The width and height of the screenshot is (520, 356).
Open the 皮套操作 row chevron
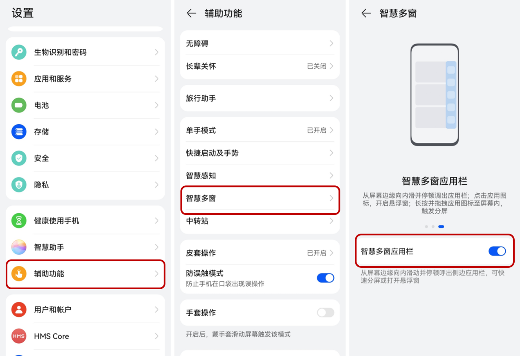[331, 253]
